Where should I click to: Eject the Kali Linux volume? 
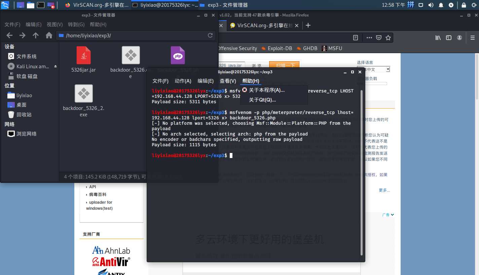click(x=56, y=67)
